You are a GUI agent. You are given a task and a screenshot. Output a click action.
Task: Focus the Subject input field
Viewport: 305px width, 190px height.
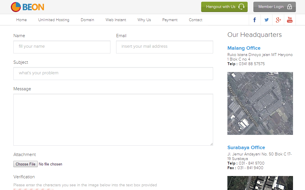(113, 73)
